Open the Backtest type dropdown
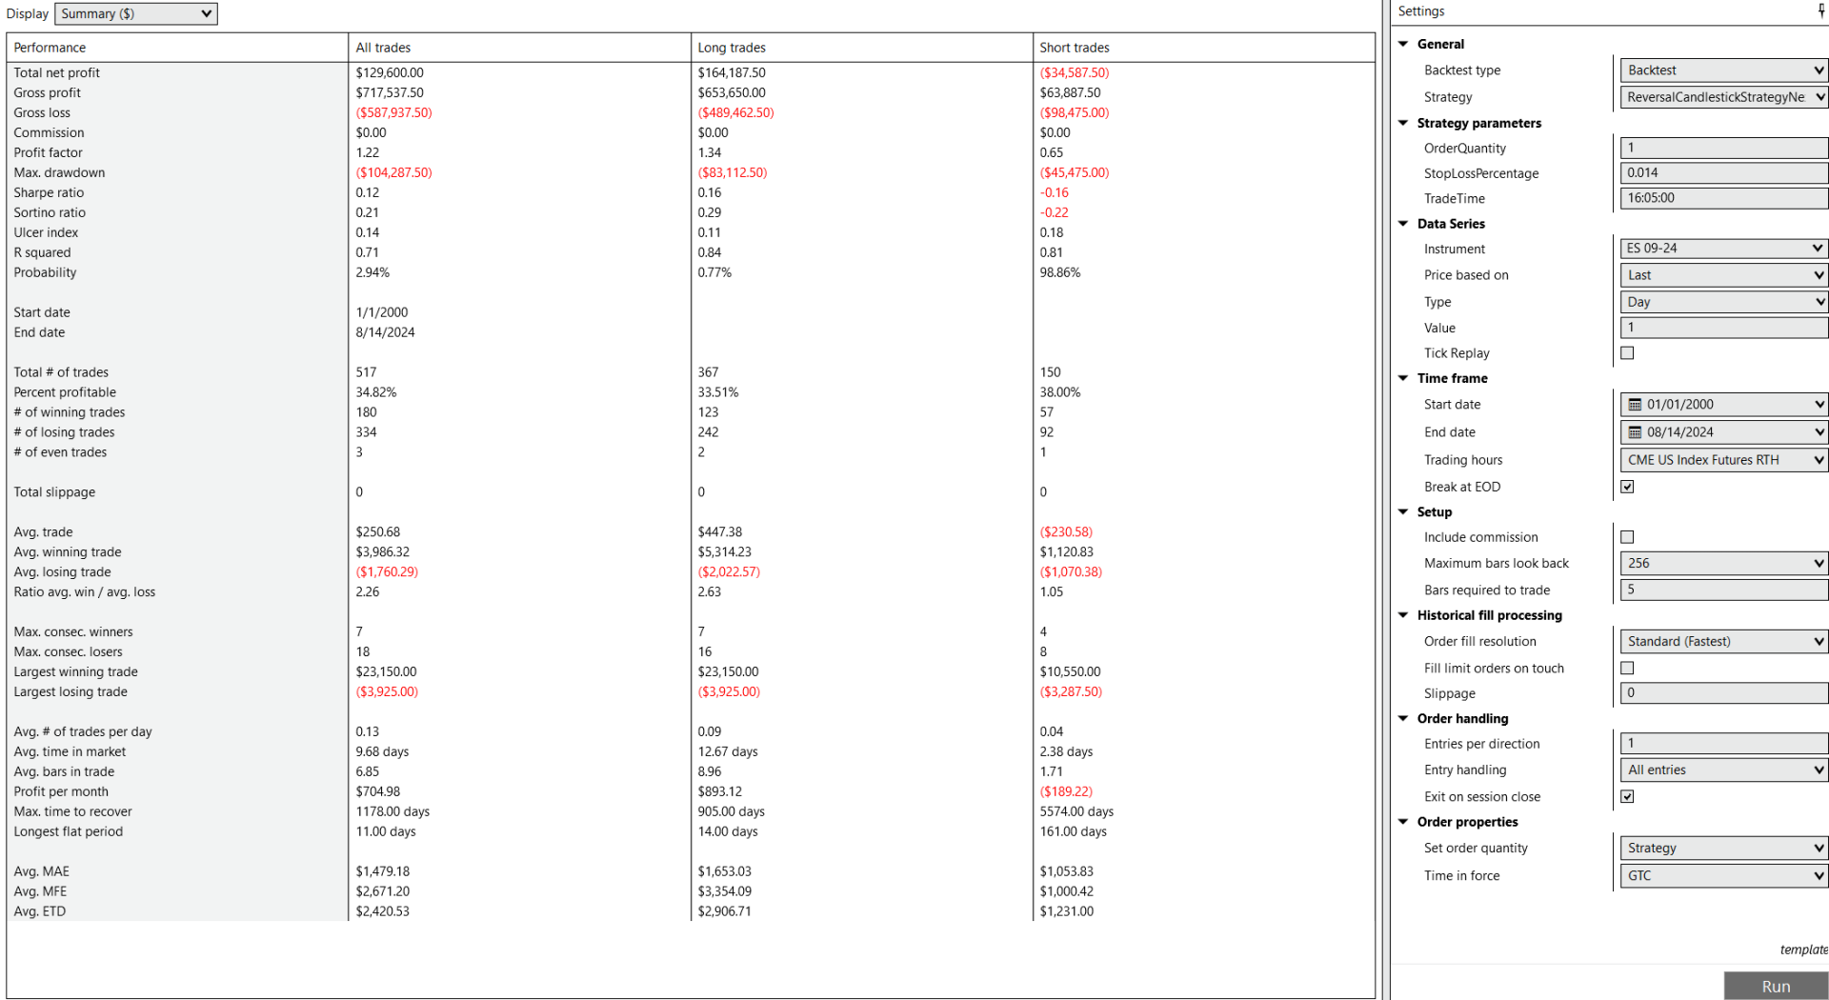 point(1724,70)
